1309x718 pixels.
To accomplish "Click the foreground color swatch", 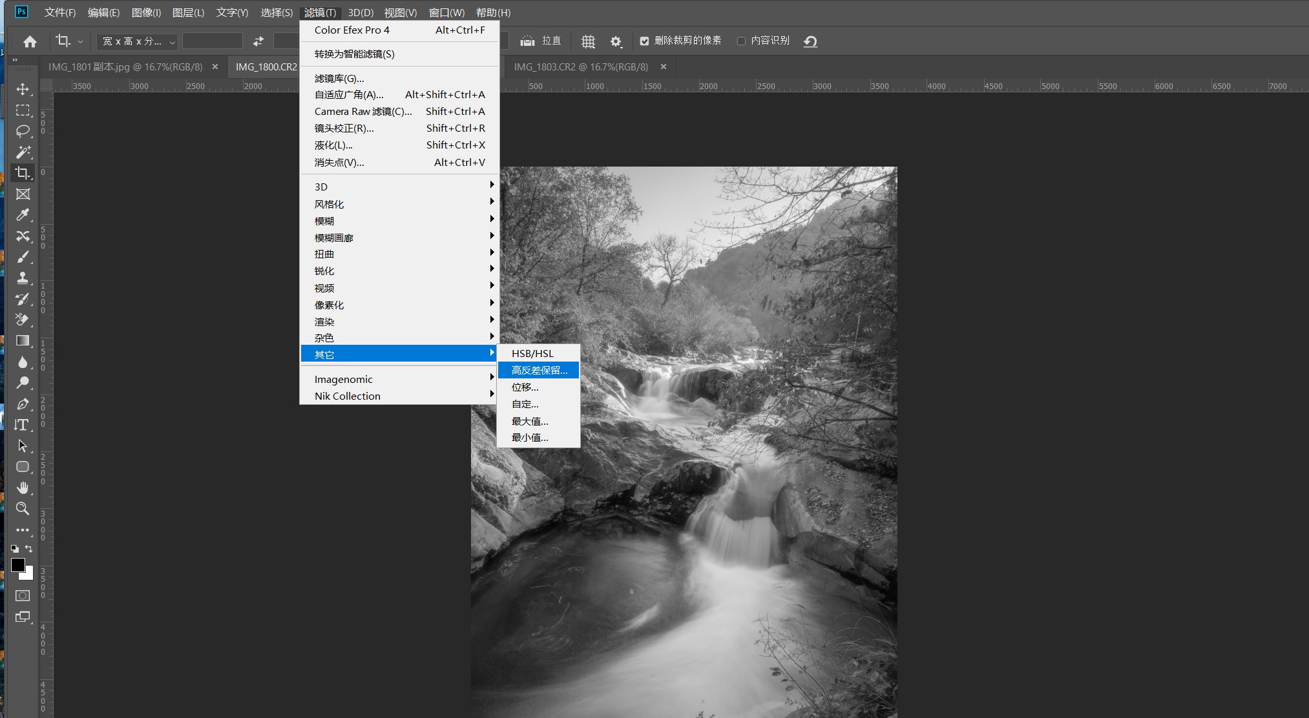I will (x=17, y=566).
